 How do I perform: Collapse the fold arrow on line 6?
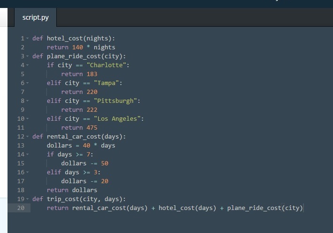(28, 83)
